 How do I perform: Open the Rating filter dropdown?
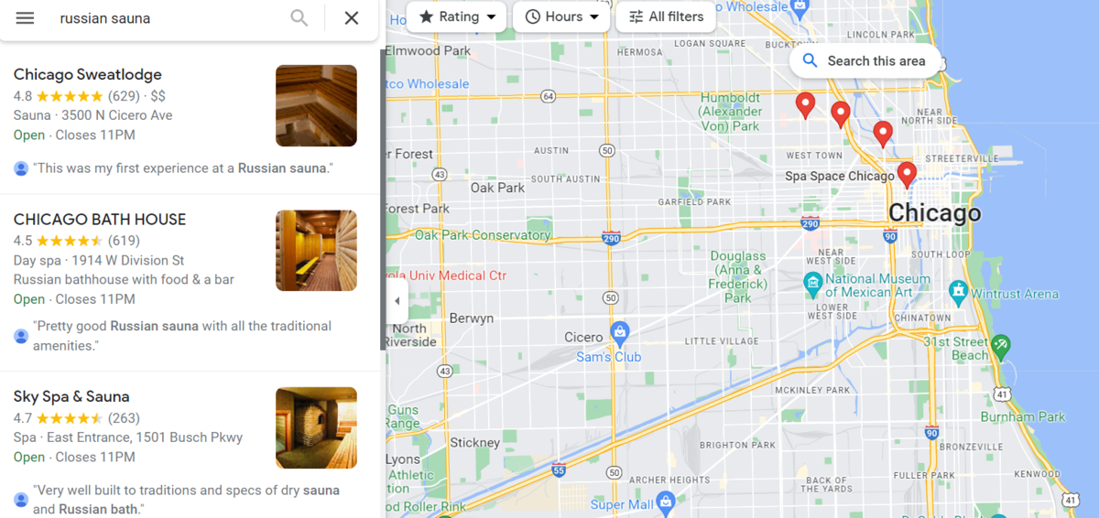point(456,16)
